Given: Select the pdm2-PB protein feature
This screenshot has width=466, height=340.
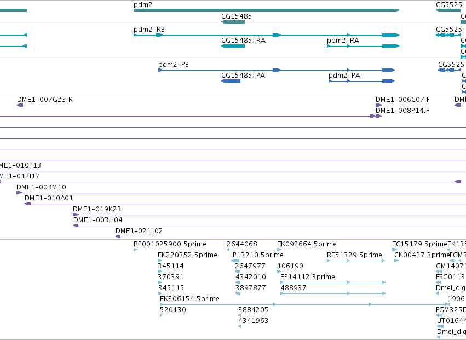Looking at the screenshot, I should pos(277,70).
